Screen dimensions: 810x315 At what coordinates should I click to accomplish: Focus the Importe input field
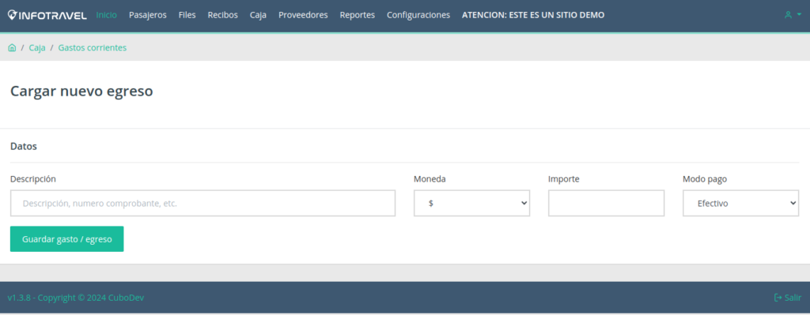point(606,203)
